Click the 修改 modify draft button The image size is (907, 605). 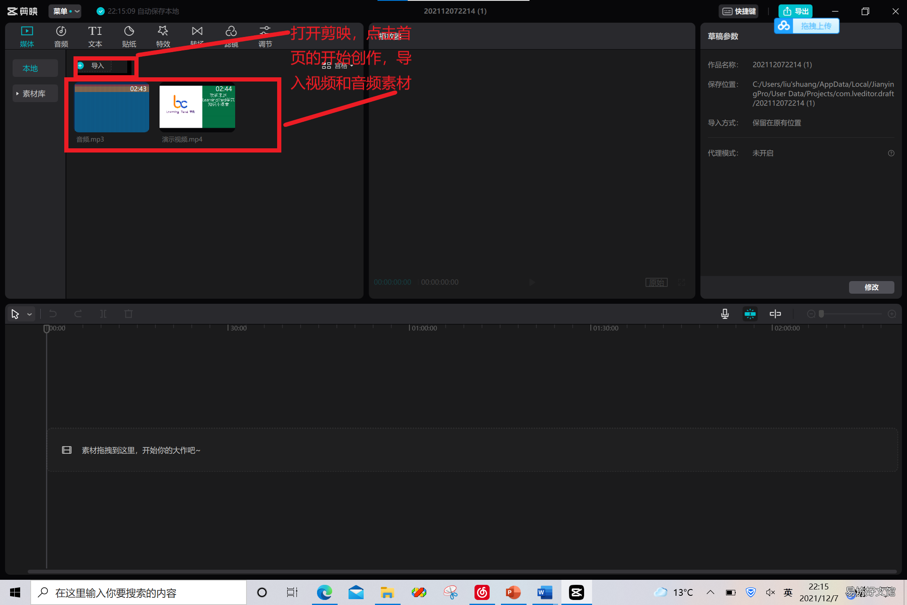point(871,287)
